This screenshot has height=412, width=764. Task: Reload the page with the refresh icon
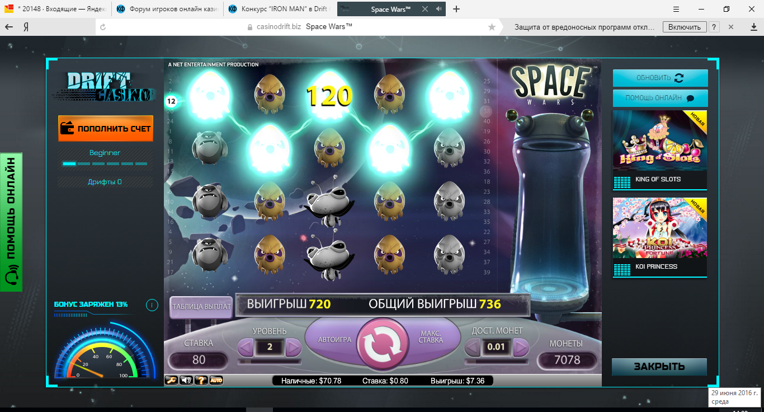103,27
